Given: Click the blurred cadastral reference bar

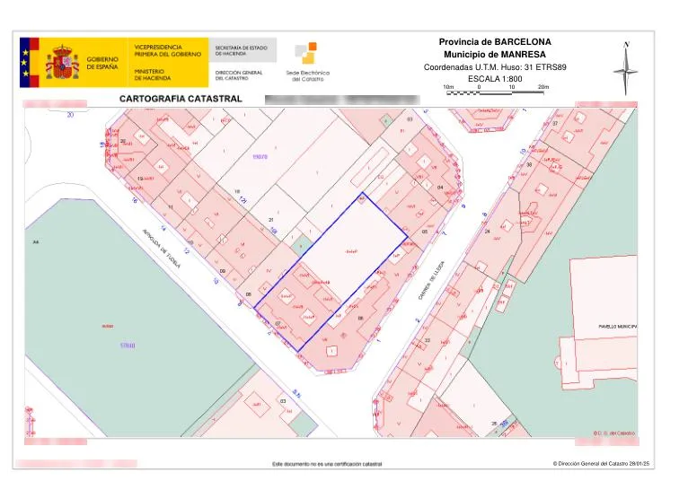Looking at the screenshot, I should (x=342, y=100).
